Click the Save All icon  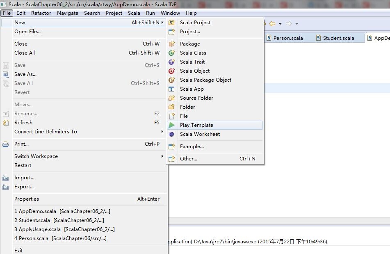point(6,83)
